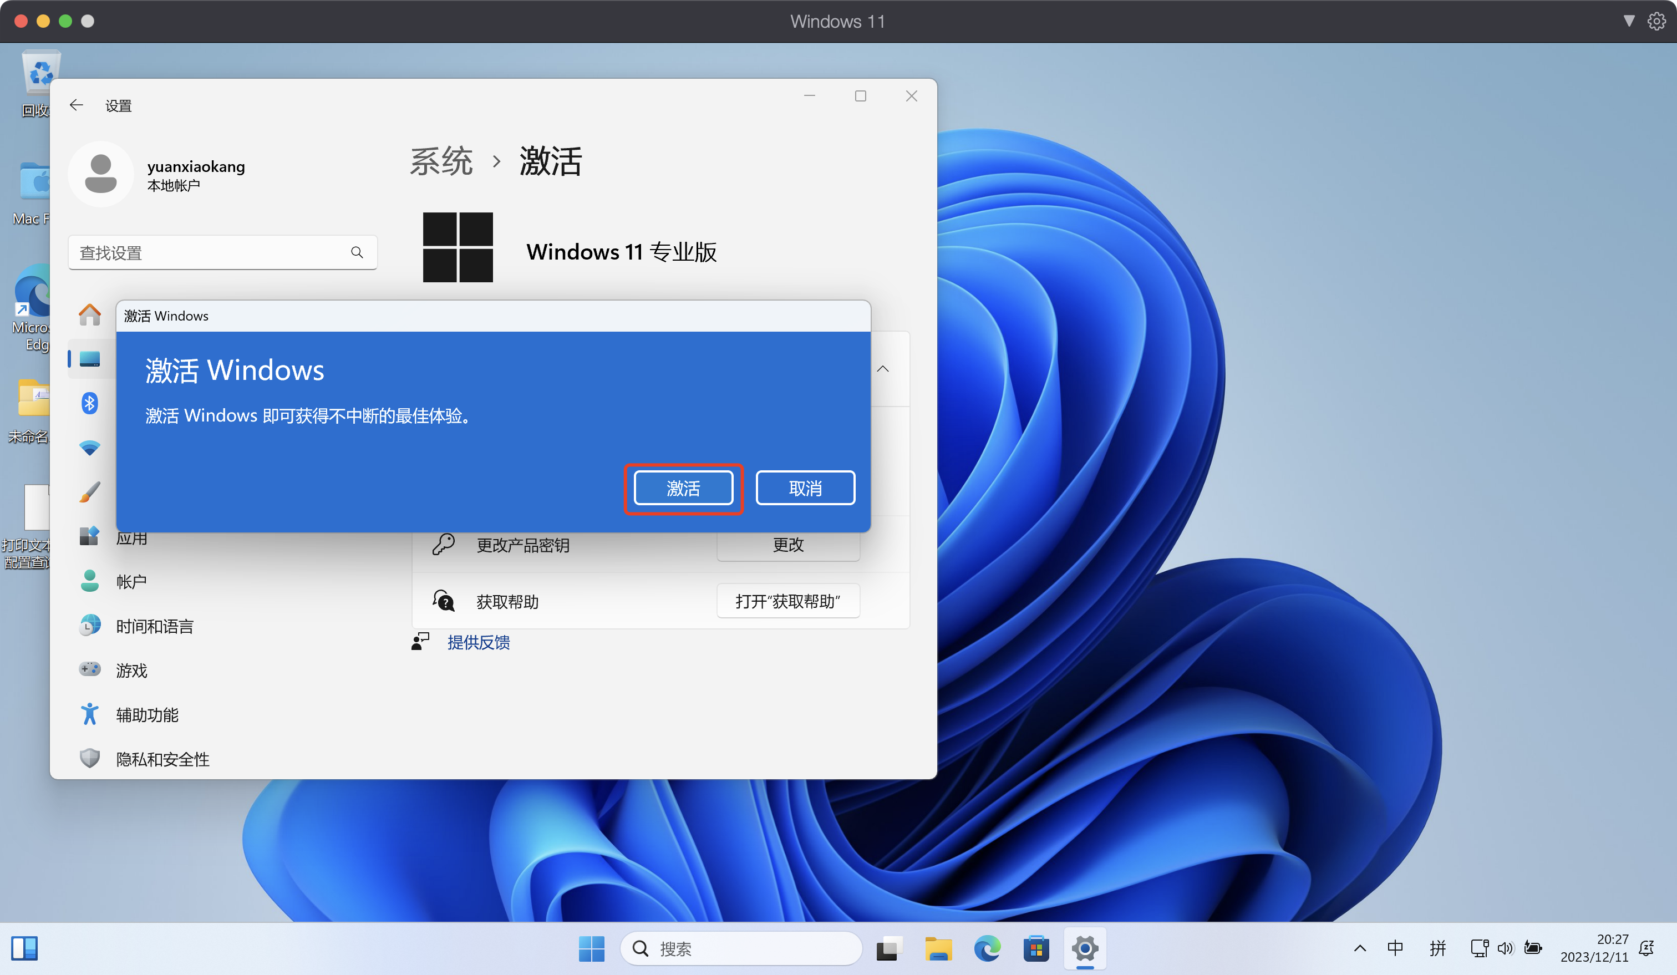The height and width of the screenshot is (975, 1677).
Task: Click the 激活 button in the dialog
Action: (x=683, y=488)
